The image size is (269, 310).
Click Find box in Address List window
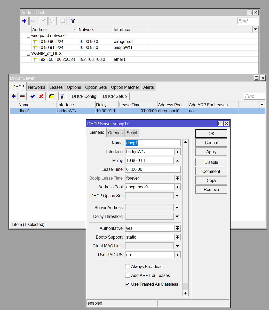point(248,21)
